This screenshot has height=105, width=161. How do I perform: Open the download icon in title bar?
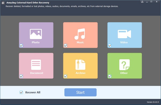[142, 2]
